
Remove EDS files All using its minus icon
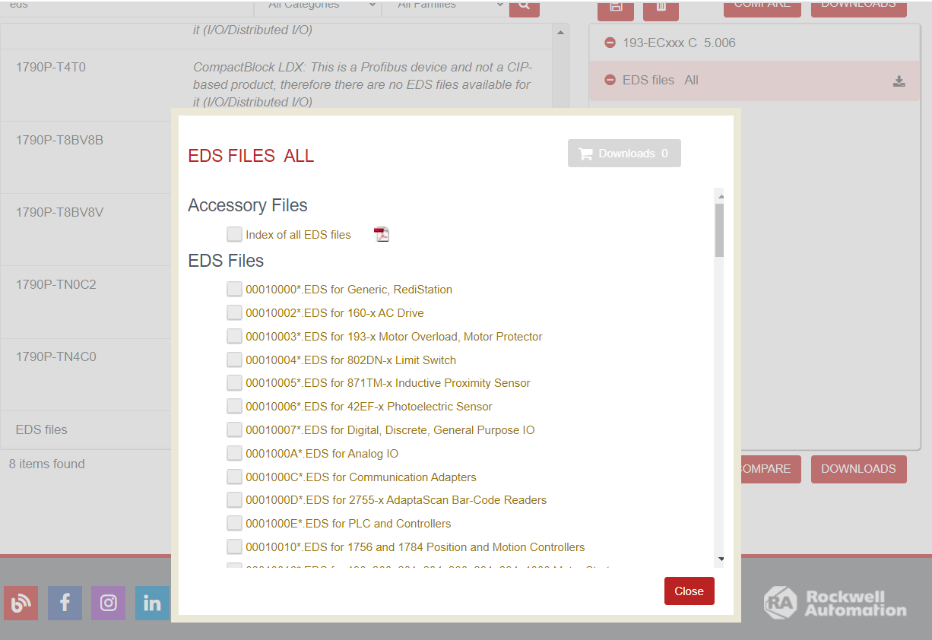coord(610,80)
